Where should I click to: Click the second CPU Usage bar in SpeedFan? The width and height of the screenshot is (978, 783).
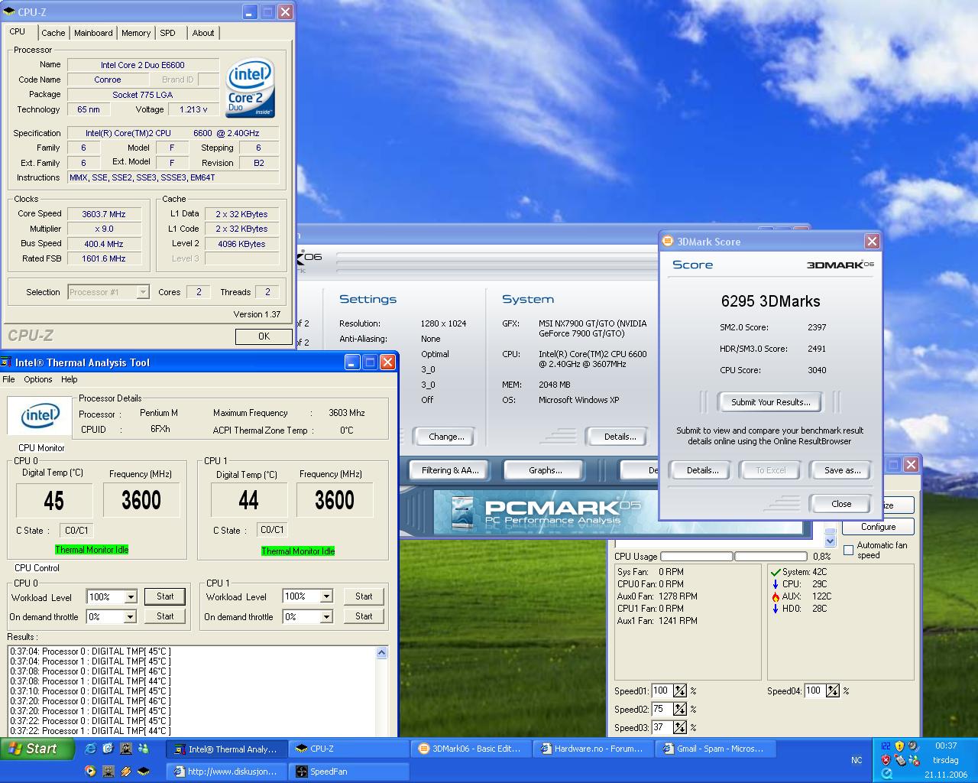click(x=771, y=557)
